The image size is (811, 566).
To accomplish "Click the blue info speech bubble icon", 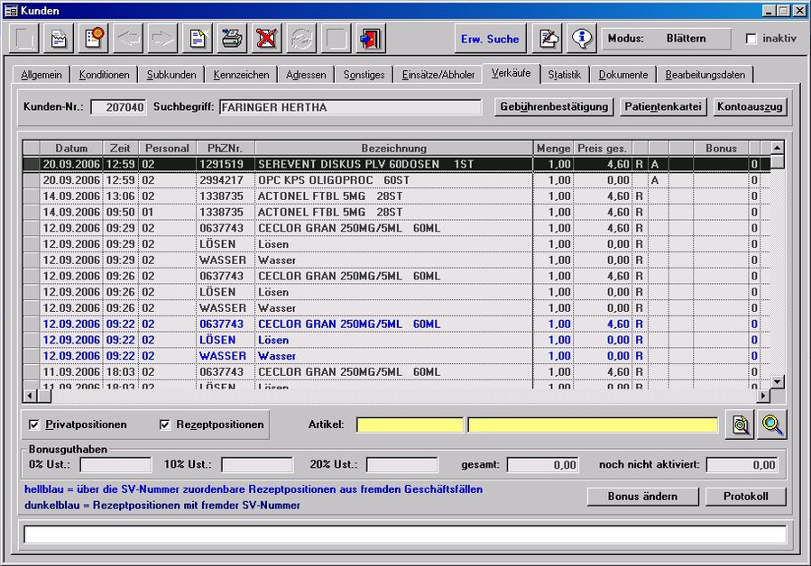I will [583, 39].
